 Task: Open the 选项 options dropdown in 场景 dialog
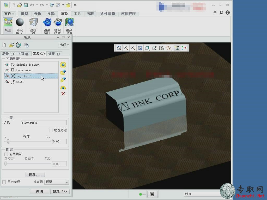[64, 45]
